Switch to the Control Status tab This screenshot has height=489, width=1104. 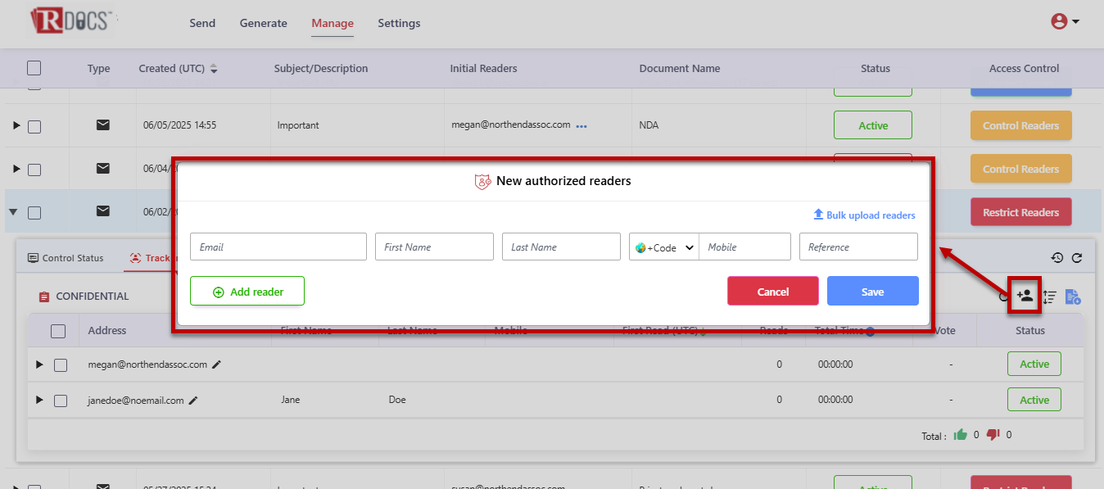[66, 258]
